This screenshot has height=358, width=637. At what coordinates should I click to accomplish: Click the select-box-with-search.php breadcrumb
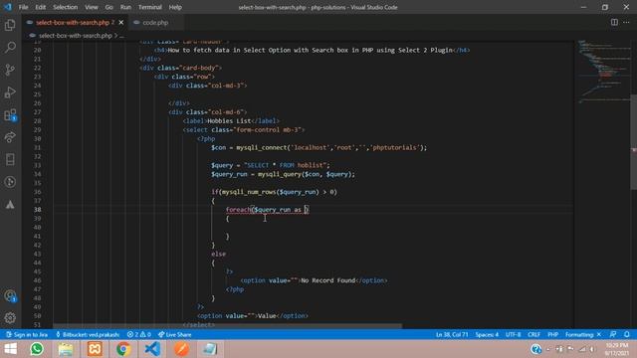point(76,36)
